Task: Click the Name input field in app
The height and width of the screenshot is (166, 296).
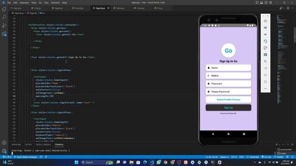Action: 228,68
